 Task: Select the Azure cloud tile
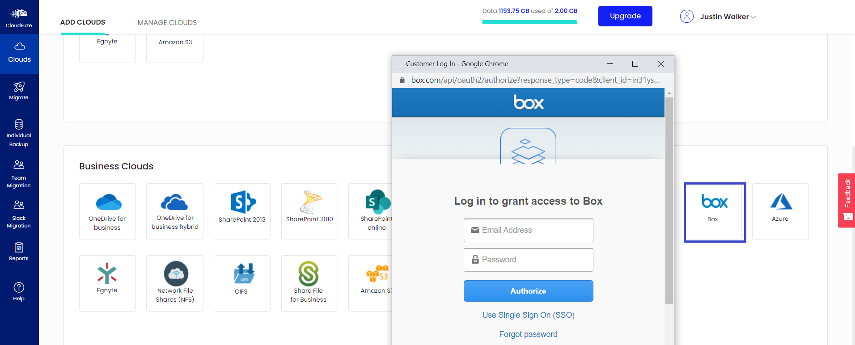780,211
